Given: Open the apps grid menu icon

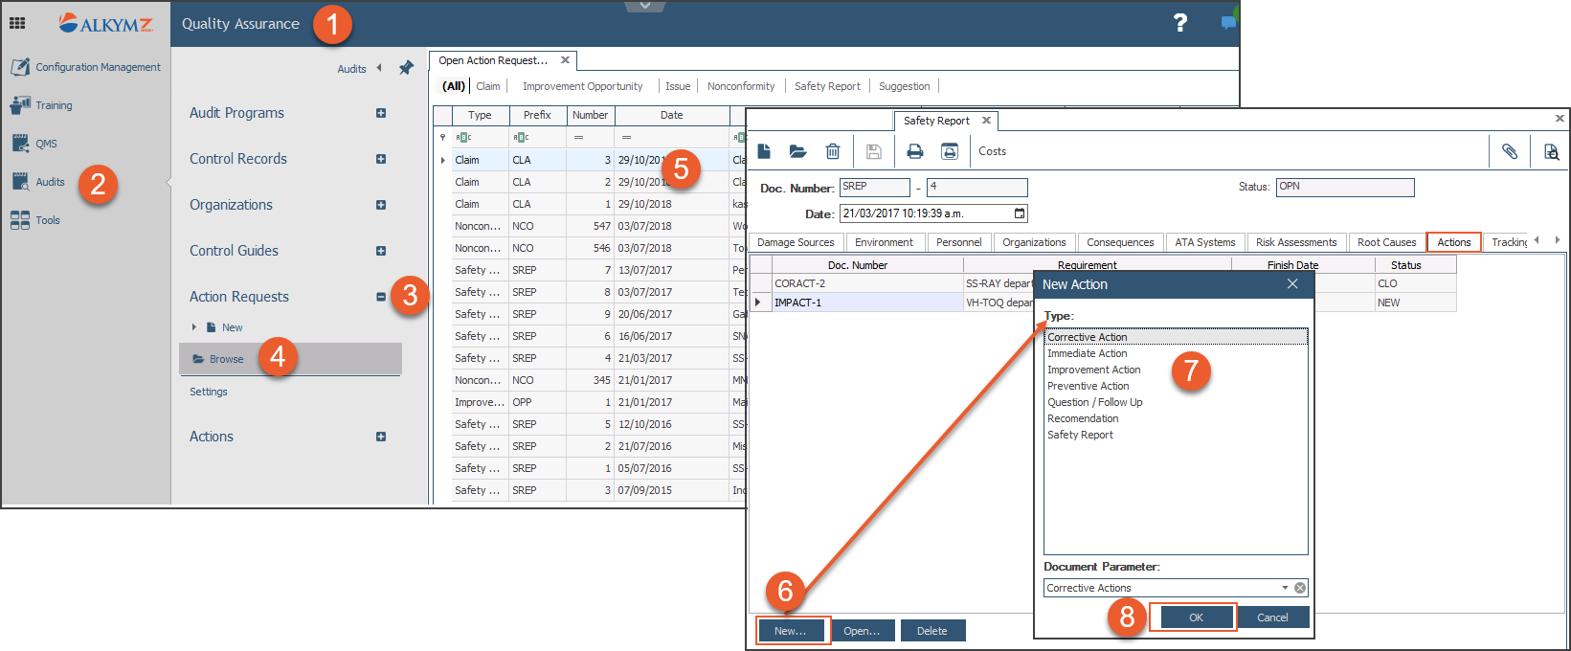Looking at the screenshot, I should coord(17,23).
